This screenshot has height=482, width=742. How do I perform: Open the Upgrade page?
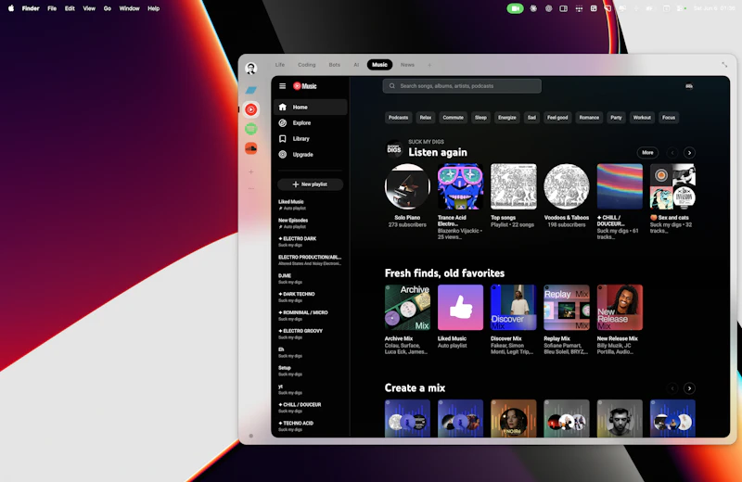pyautogui.click(x=311, y=154)
